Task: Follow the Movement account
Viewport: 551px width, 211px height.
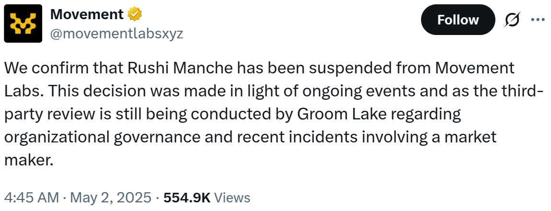Action: pyautogui.click(x=457, y=20)
